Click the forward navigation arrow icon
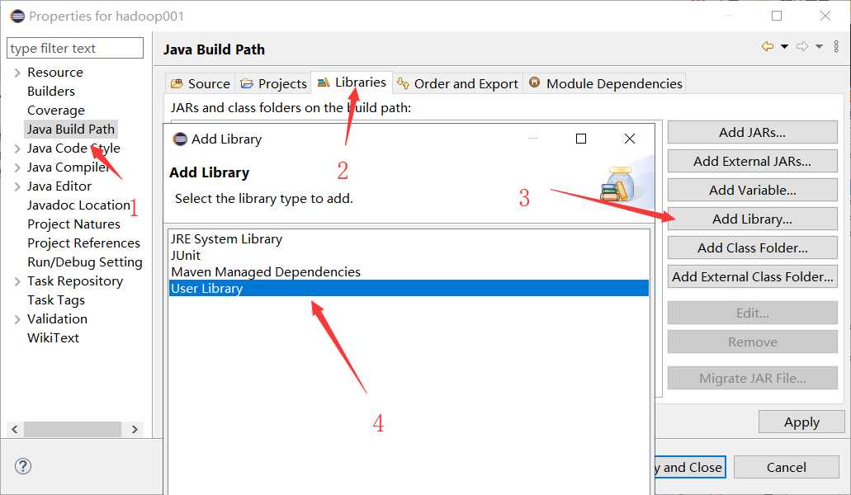 pos(802,47)
